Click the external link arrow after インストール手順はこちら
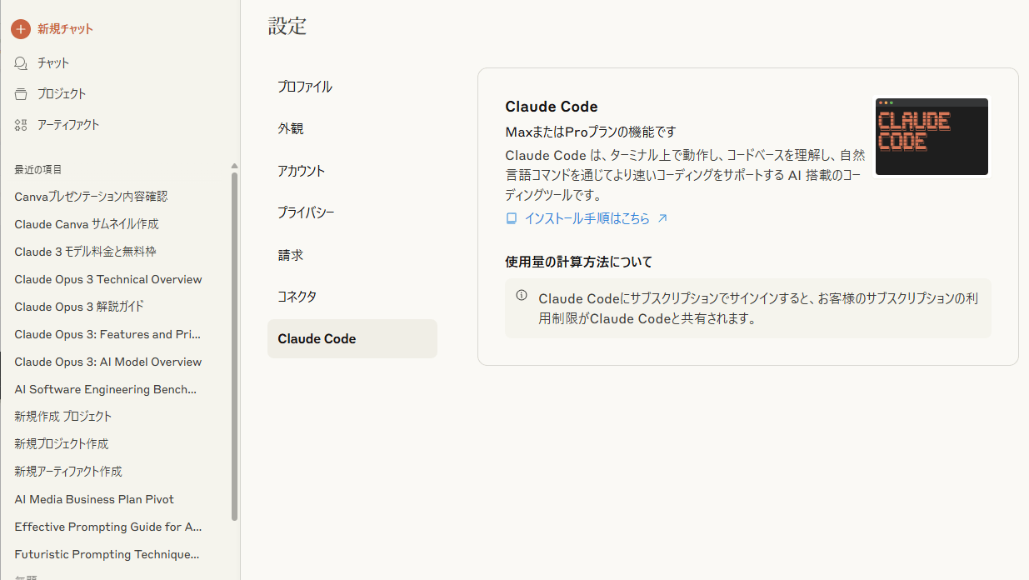This screenshot has width=1029, height=580. pyautogui.click(x=662, y=218)
